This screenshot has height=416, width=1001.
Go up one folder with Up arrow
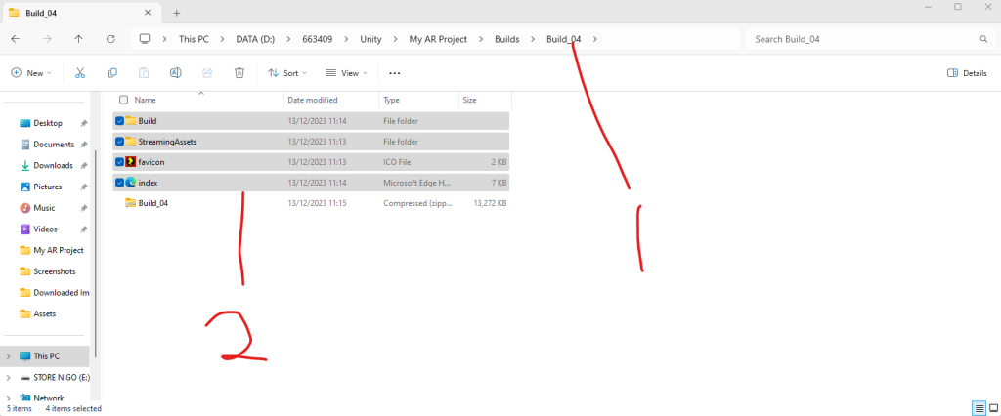78,39
